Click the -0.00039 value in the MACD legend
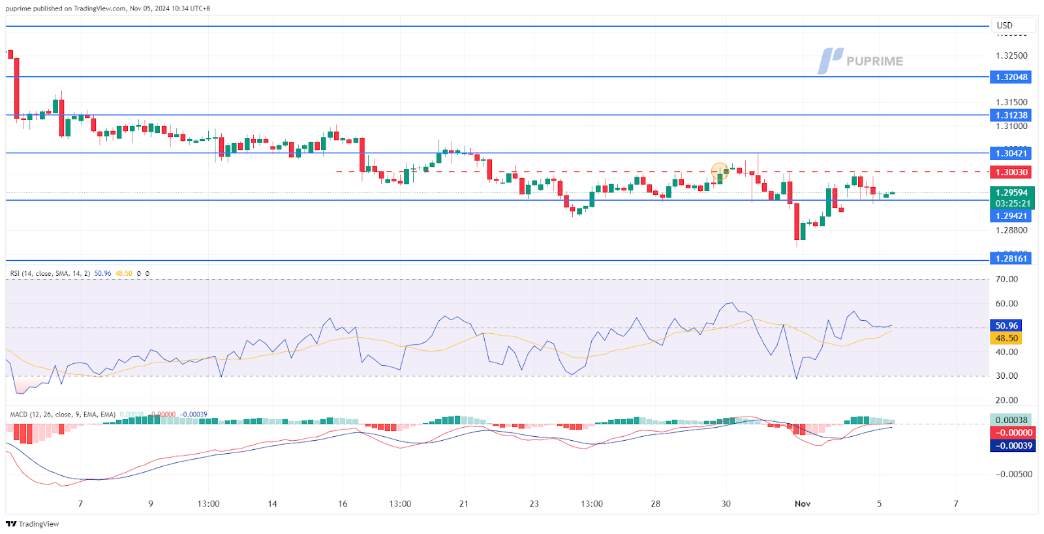Viewport: 1044px width, 534px height. click(x=193, y=415)
